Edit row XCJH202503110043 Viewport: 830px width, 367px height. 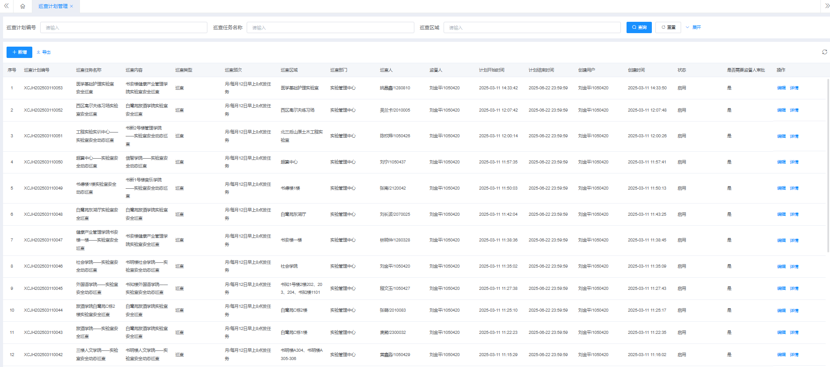click(x=781, y=333)
